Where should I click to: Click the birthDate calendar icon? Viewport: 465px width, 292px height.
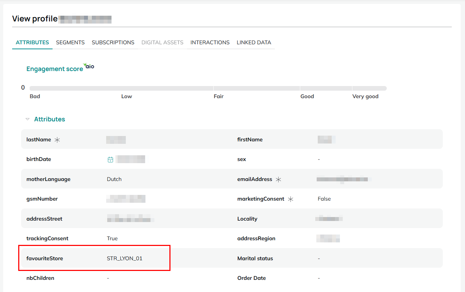tap(110, 160)
